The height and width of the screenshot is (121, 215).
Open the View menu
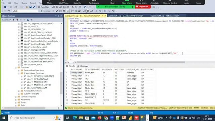16,3
